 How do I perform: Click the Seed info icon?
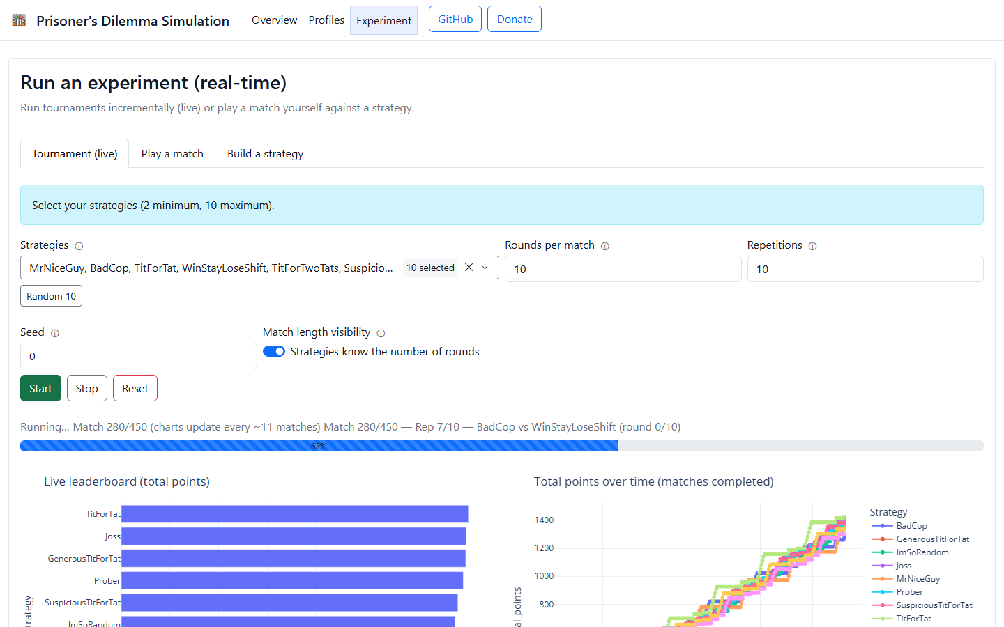click(55, 333)
